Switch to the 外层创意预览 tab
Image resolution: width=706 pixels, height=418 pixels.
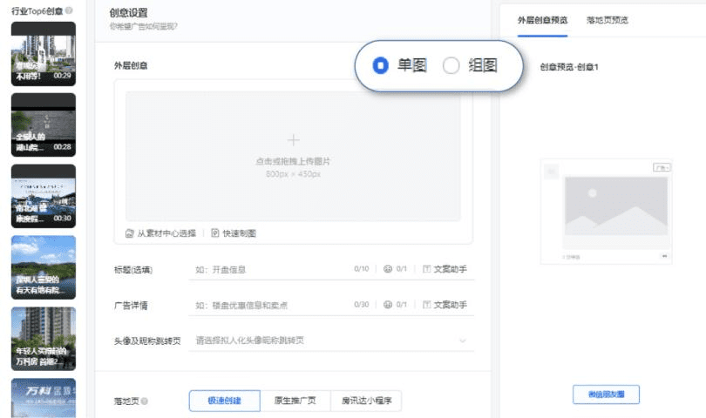[x=542, y=20]
